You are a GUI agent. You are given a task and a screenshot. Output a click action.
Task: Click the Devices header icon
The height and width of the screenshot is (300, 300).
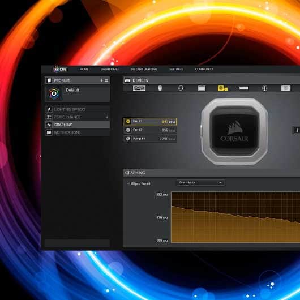[x=127, y=80]
